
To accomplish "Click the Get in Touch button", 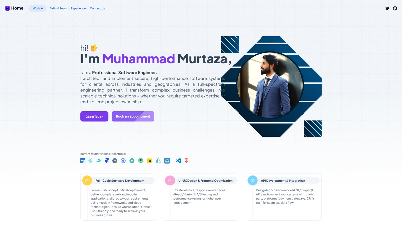I will 94,117.
